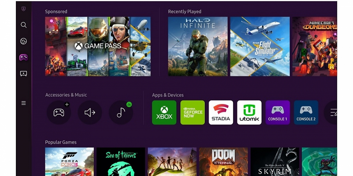Launch the NVIDIA GeForce Now app
Viewport: 353px width, 176px height.
(x=192, y=113)
